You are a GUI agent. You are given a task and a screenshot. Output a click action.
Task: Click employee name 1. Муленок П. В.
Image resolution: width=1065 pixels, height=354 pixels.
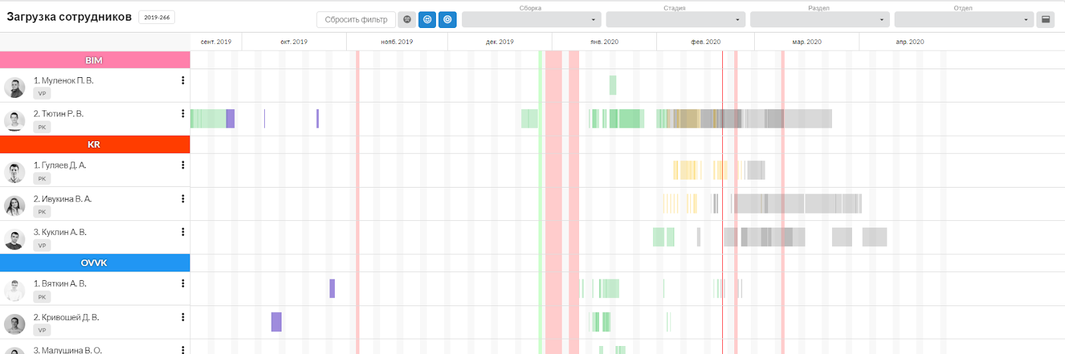64,81
